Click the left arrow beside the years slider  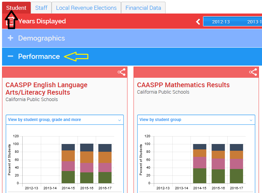click(x=198, y=22)
